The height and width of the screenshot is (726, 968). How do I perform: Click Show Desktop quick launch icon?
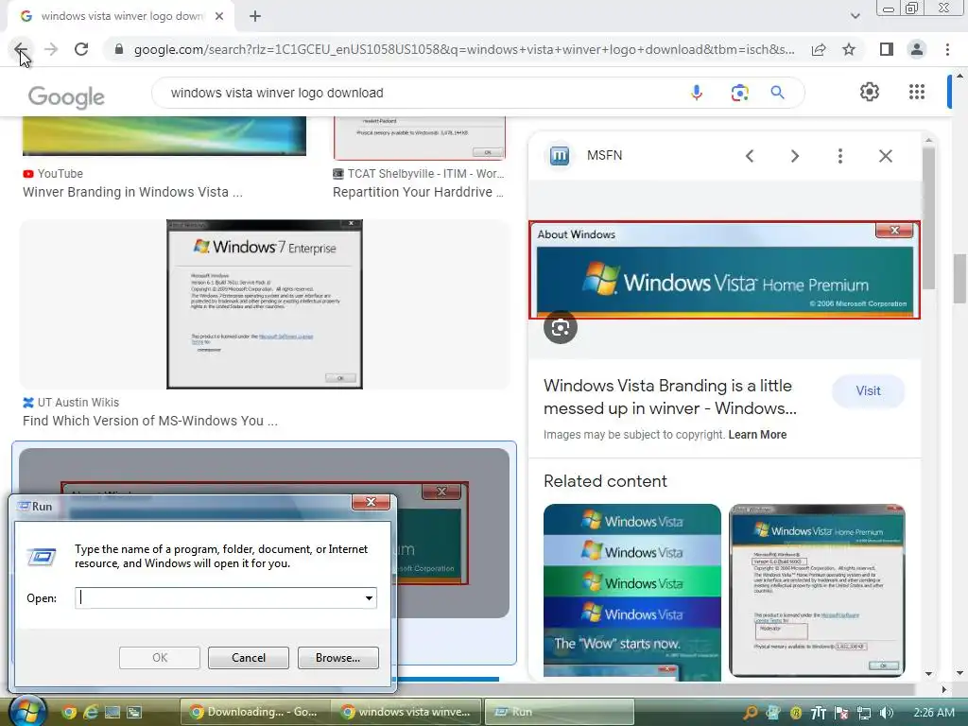pyautogui.click(x=112, y=712)
